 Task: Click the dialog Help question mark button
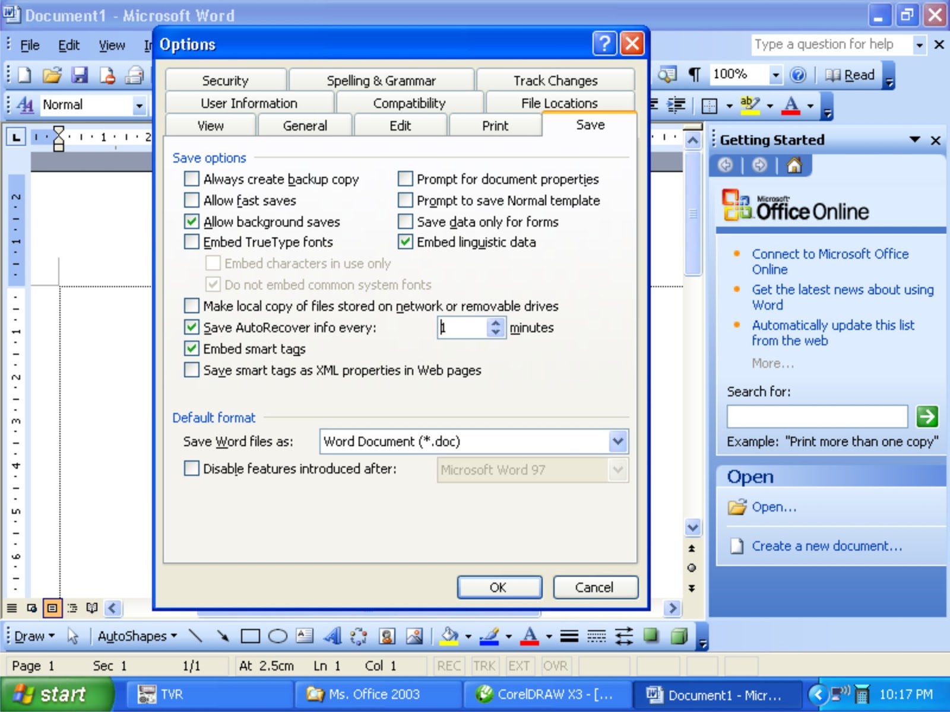[604, 43]
